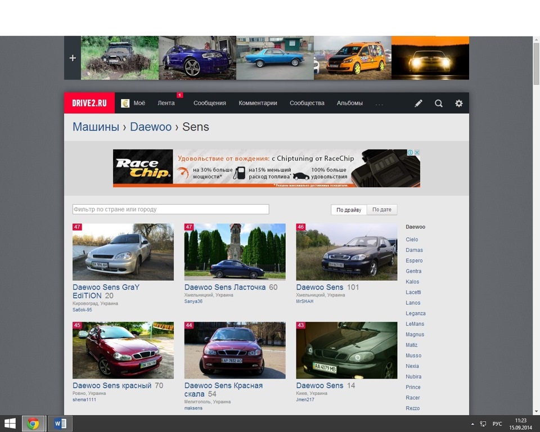Click the network tray icon
The image size is (540, 432).
483,424
